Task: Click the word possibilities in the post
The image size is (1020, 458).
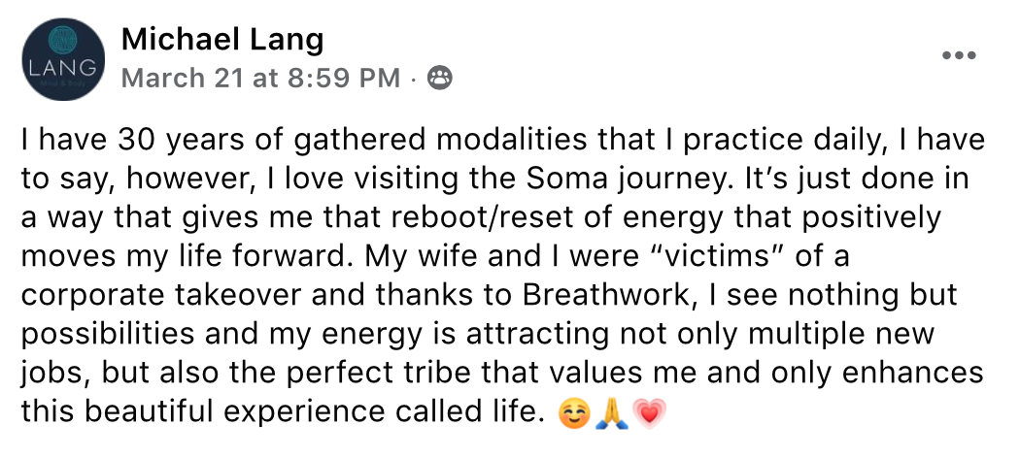Action: point(107,335)
